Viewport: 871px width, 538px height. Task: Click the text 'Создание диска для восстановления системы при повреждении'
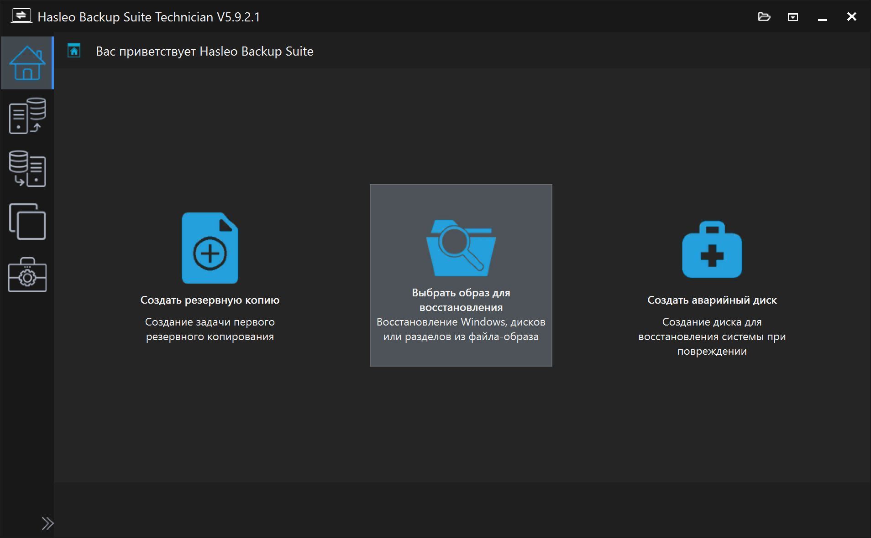[x=712, y=336]
